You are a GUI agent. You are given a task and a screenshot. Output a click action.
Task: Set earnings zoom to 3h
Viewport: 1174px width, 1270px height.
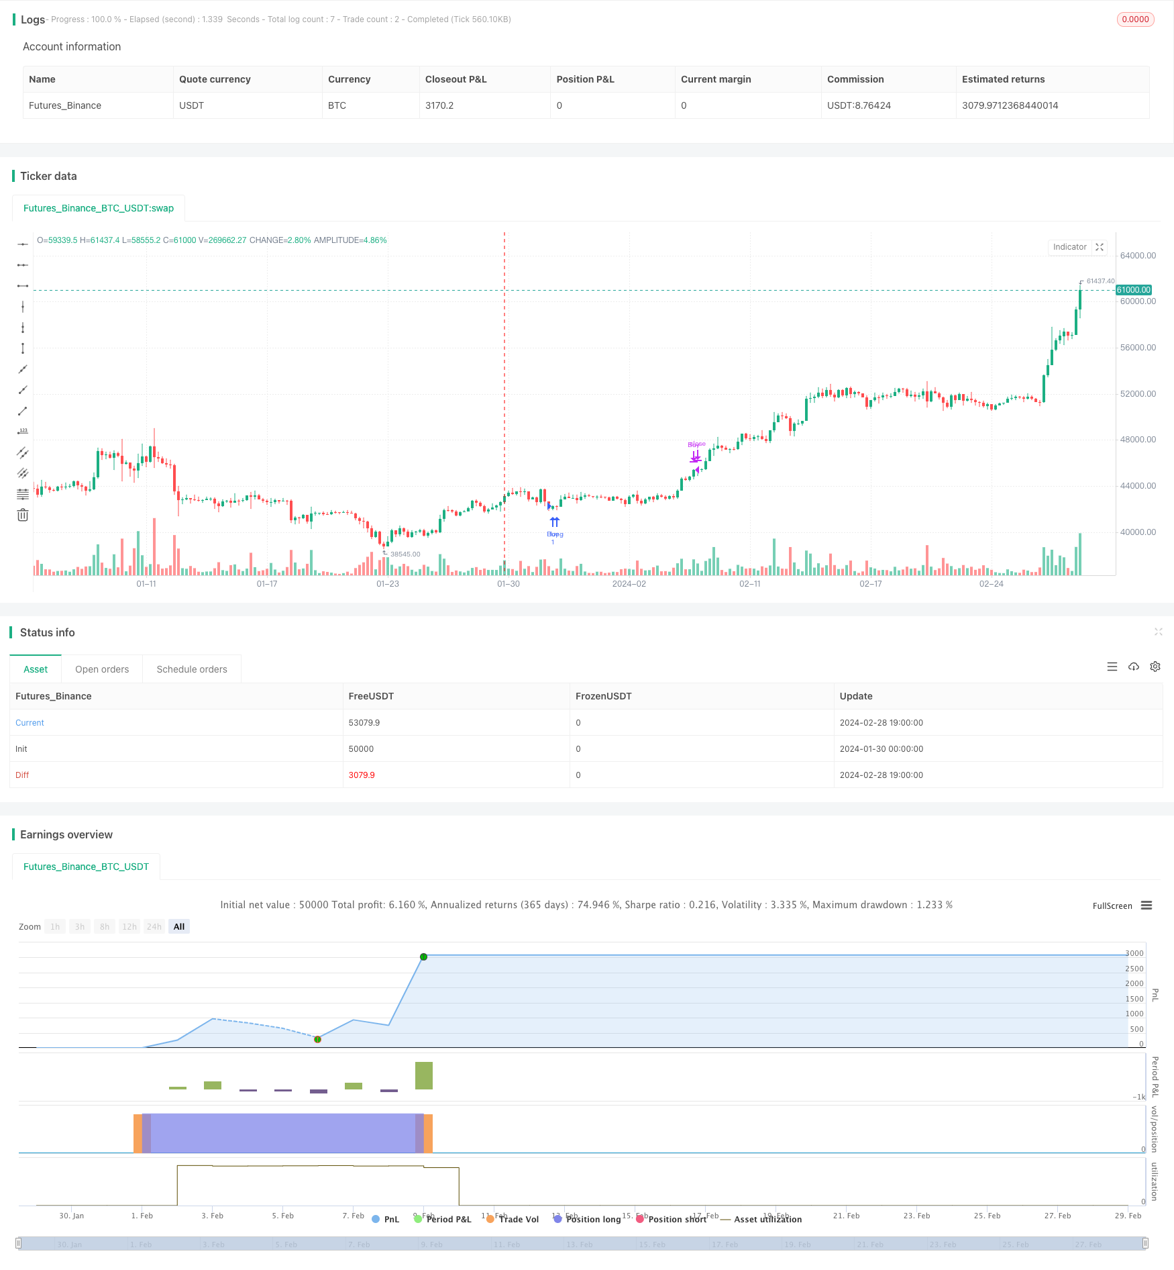(80, 926)
